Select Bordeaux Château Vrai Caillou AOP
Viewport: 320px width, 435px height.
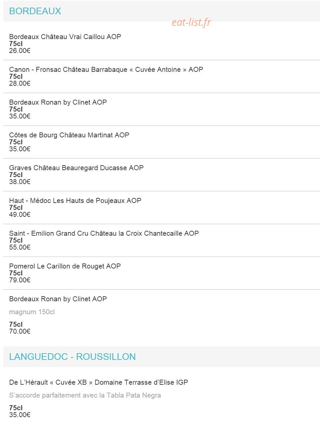[x=65, y=37]
